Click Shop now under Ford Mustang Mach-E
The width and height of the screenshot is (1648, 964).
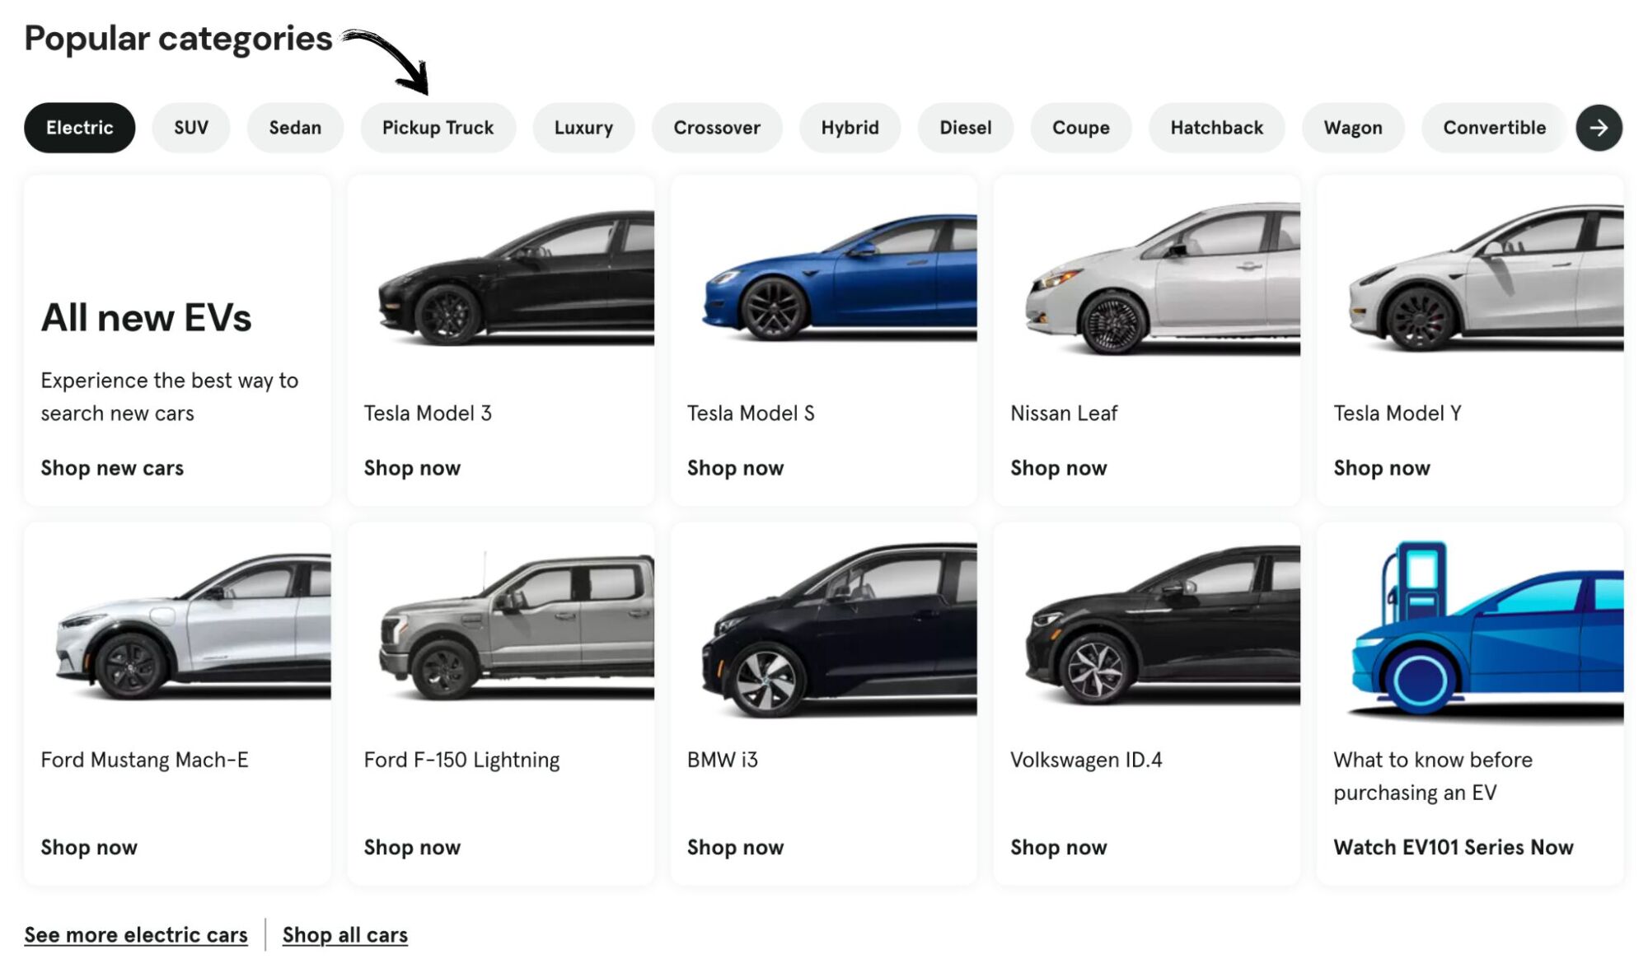pos(89,847)
